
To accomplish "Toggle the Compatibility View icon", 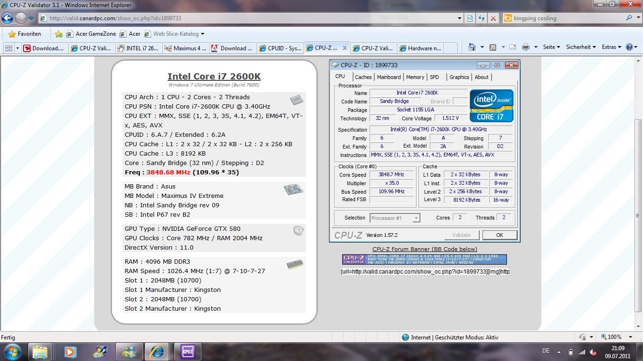I will (470, 18).
